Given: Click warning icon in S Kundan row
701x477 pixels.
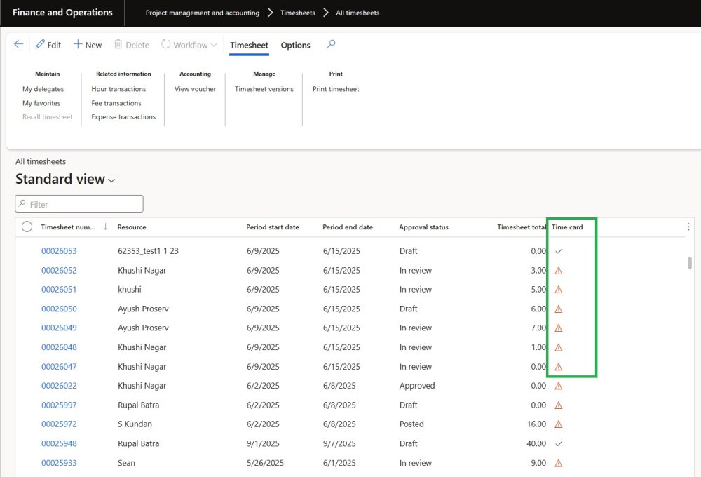Looking at the screenshot, I should coord(559,424).
